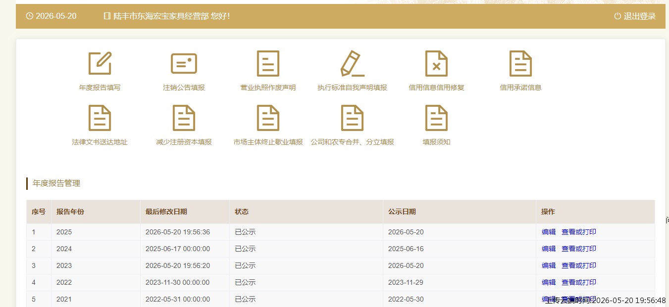
Task: Select the 年度报告管理 section heading
Action: 56,183
